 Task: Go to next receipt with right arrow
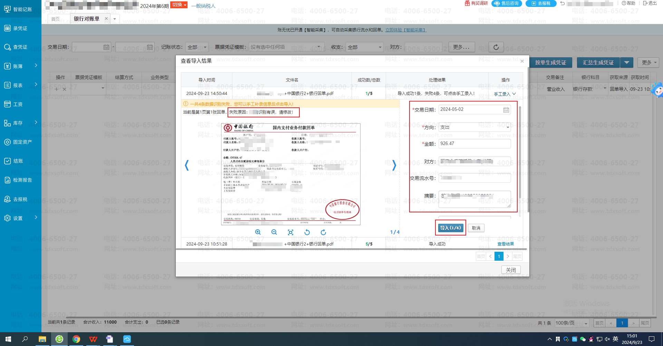pyautogui.click(x=394, y=165)
